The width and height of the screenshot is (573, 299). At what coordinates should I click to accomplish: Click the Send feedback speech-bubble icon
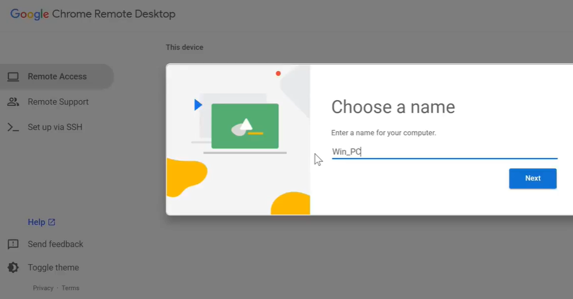[x=13, y=244]
